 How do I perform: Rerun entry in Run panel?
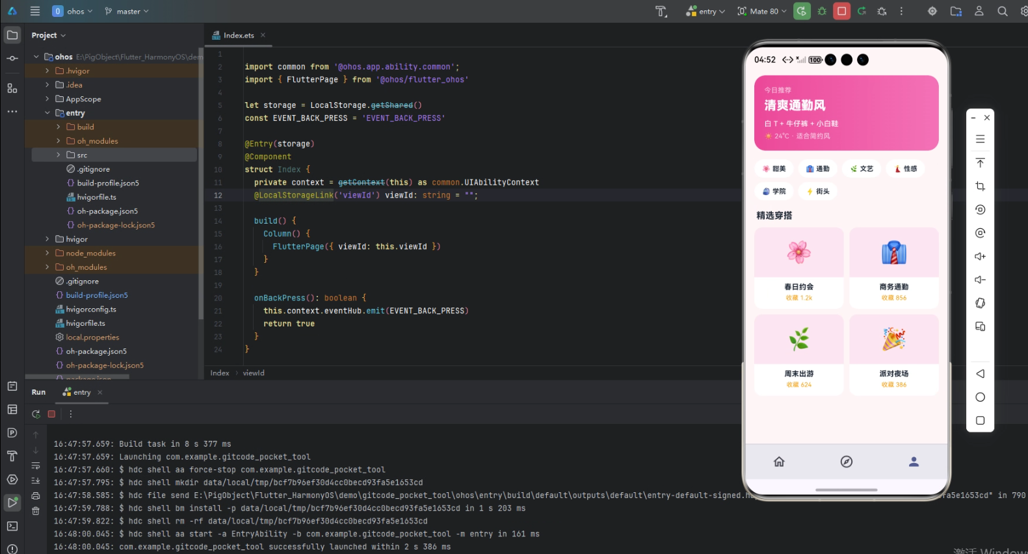click(36, 414)
